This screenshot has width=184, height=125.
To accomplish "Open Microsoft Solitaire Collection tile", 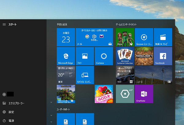I will click(x=125, y=56).
